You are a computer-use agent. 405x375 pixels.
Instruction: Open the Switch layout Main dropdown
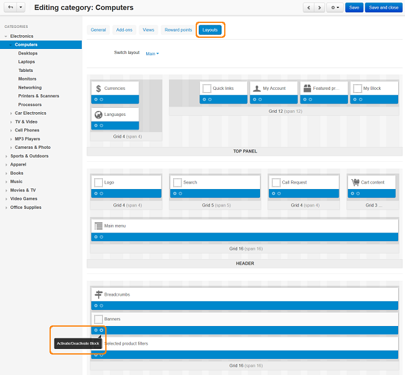click(x=152, y=54)
